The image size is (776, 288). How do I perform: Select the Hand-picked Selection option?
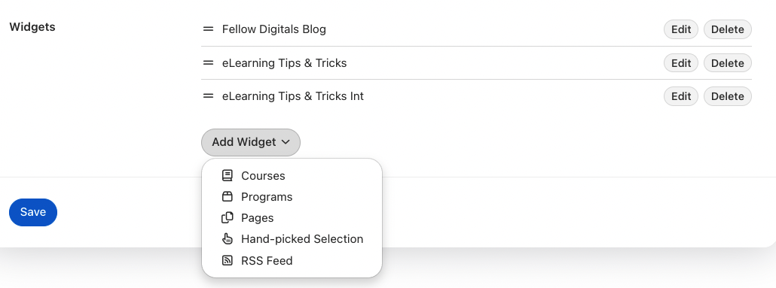click(292, 239)
